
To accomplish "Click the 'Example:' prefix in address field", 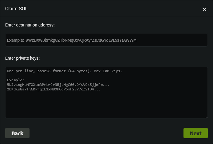I will click(16, 40).
